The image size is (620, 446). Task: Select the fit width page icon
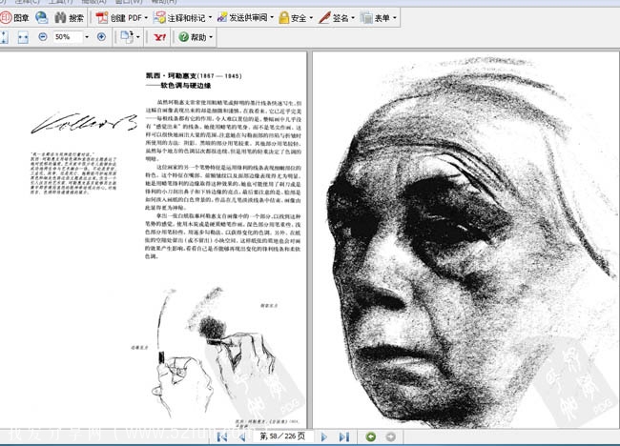[x=23, y=37]
